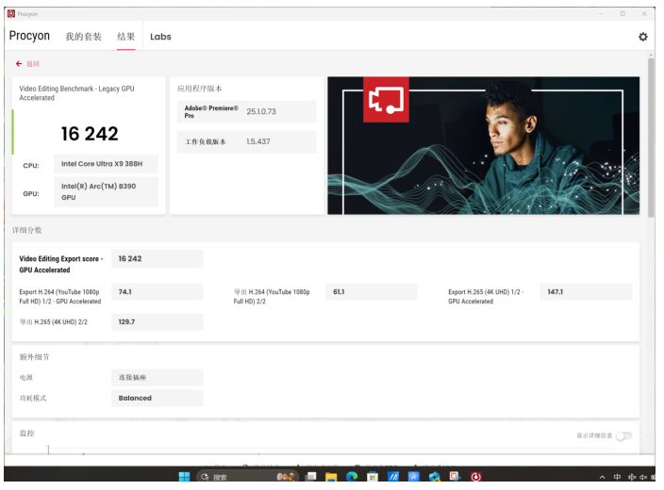664x490 pixels.
Task: Click the red Procyon icon in taskbar
Action: [476, 477]
